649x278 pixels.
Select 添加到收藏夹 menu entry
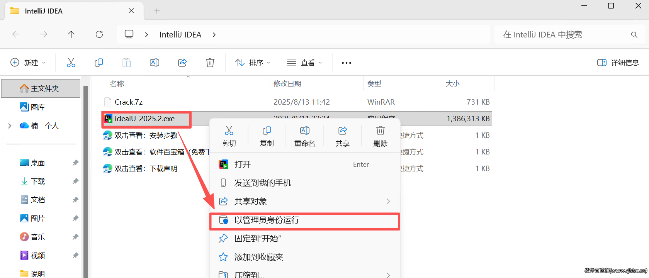tap(304, 257)
